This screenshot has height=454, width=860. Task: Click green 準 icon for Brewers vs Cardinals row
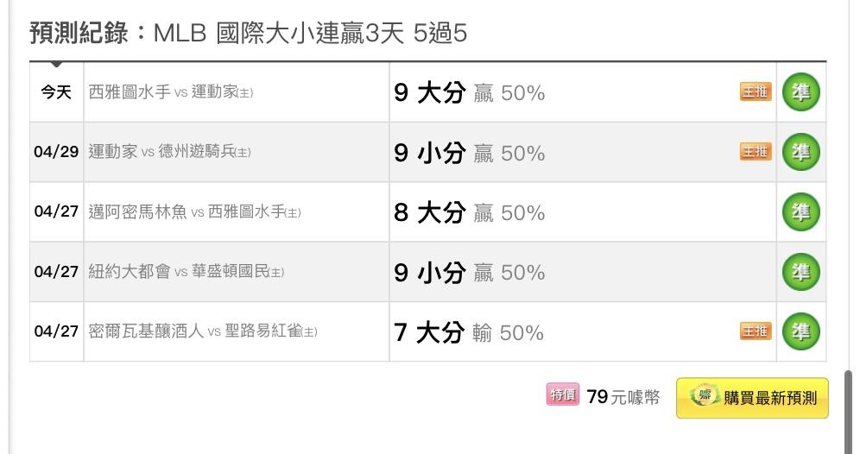click(800, 331)
